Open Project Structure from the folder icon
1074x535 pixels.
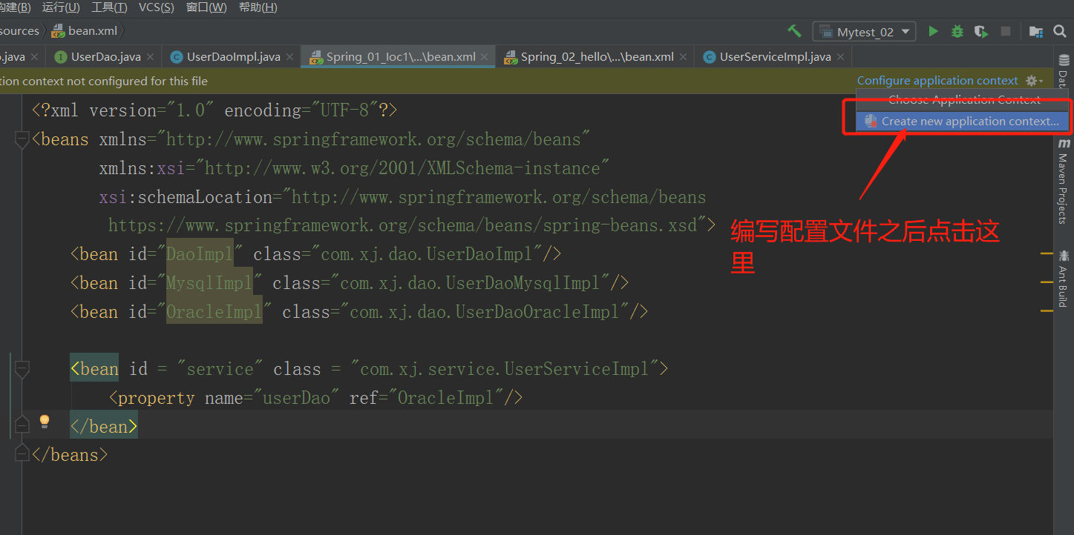click(x=1036, y=31)
